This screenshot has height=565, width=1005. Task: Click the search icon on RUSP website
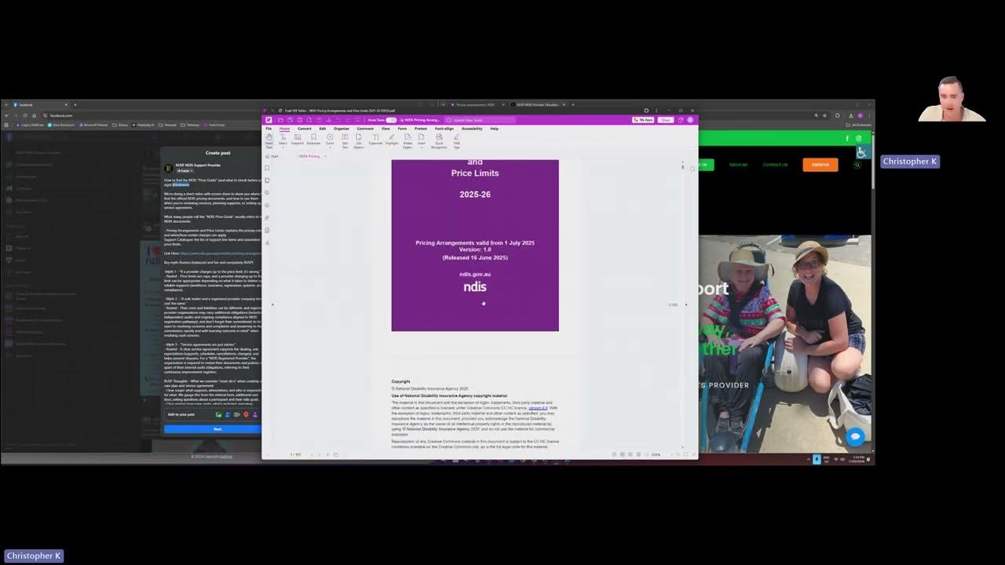857,165
